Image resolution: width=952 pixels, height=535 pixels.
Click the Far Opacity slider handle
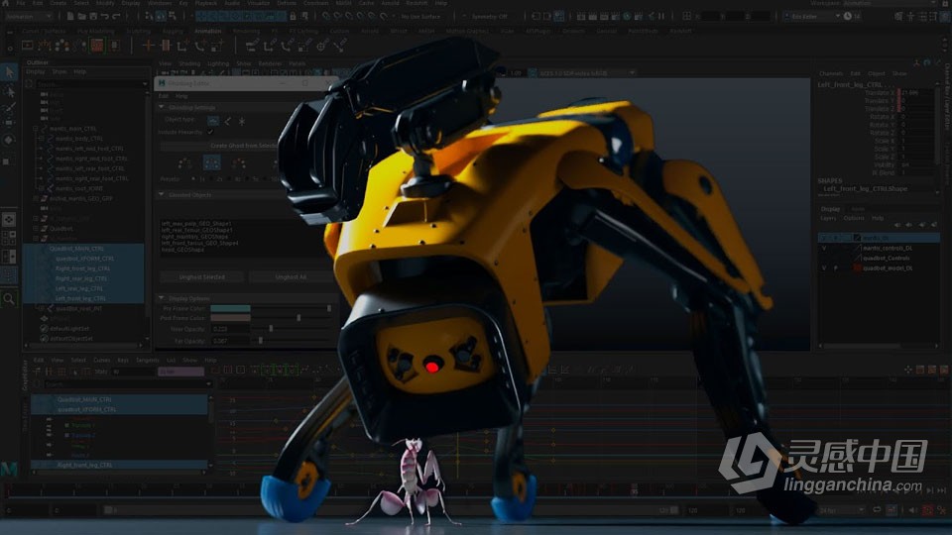click(261, 341)
